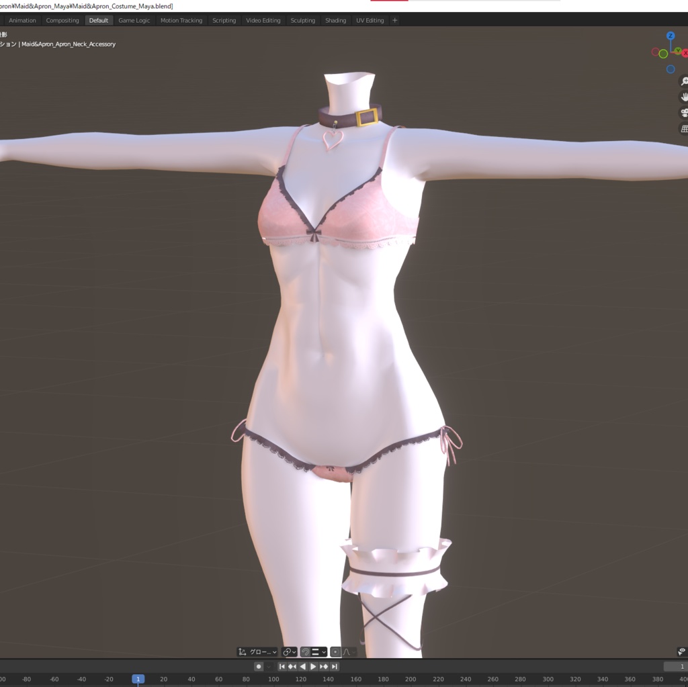
Task: Switch to the Animation workspace tab
Action: 22,20
